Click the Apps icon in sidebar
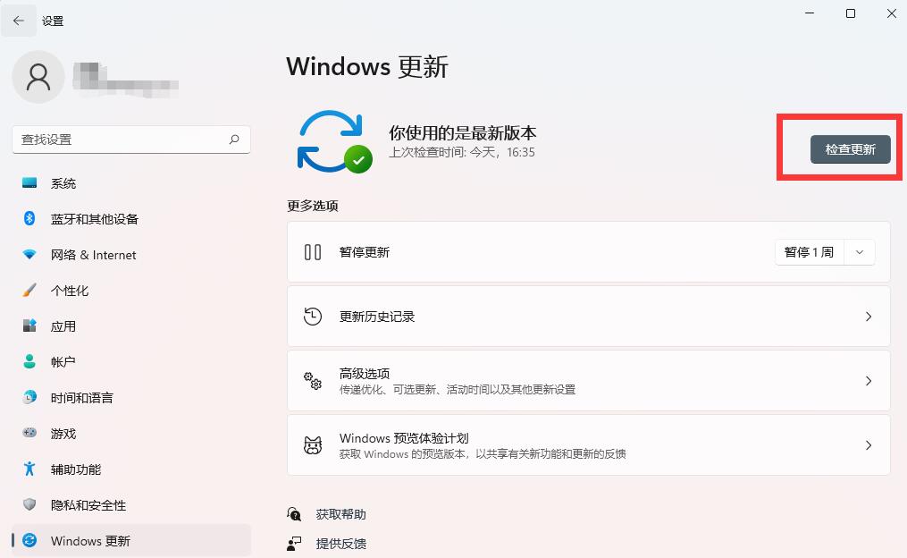Viewport: 907px width, 558px height. [x=29, y=325]
